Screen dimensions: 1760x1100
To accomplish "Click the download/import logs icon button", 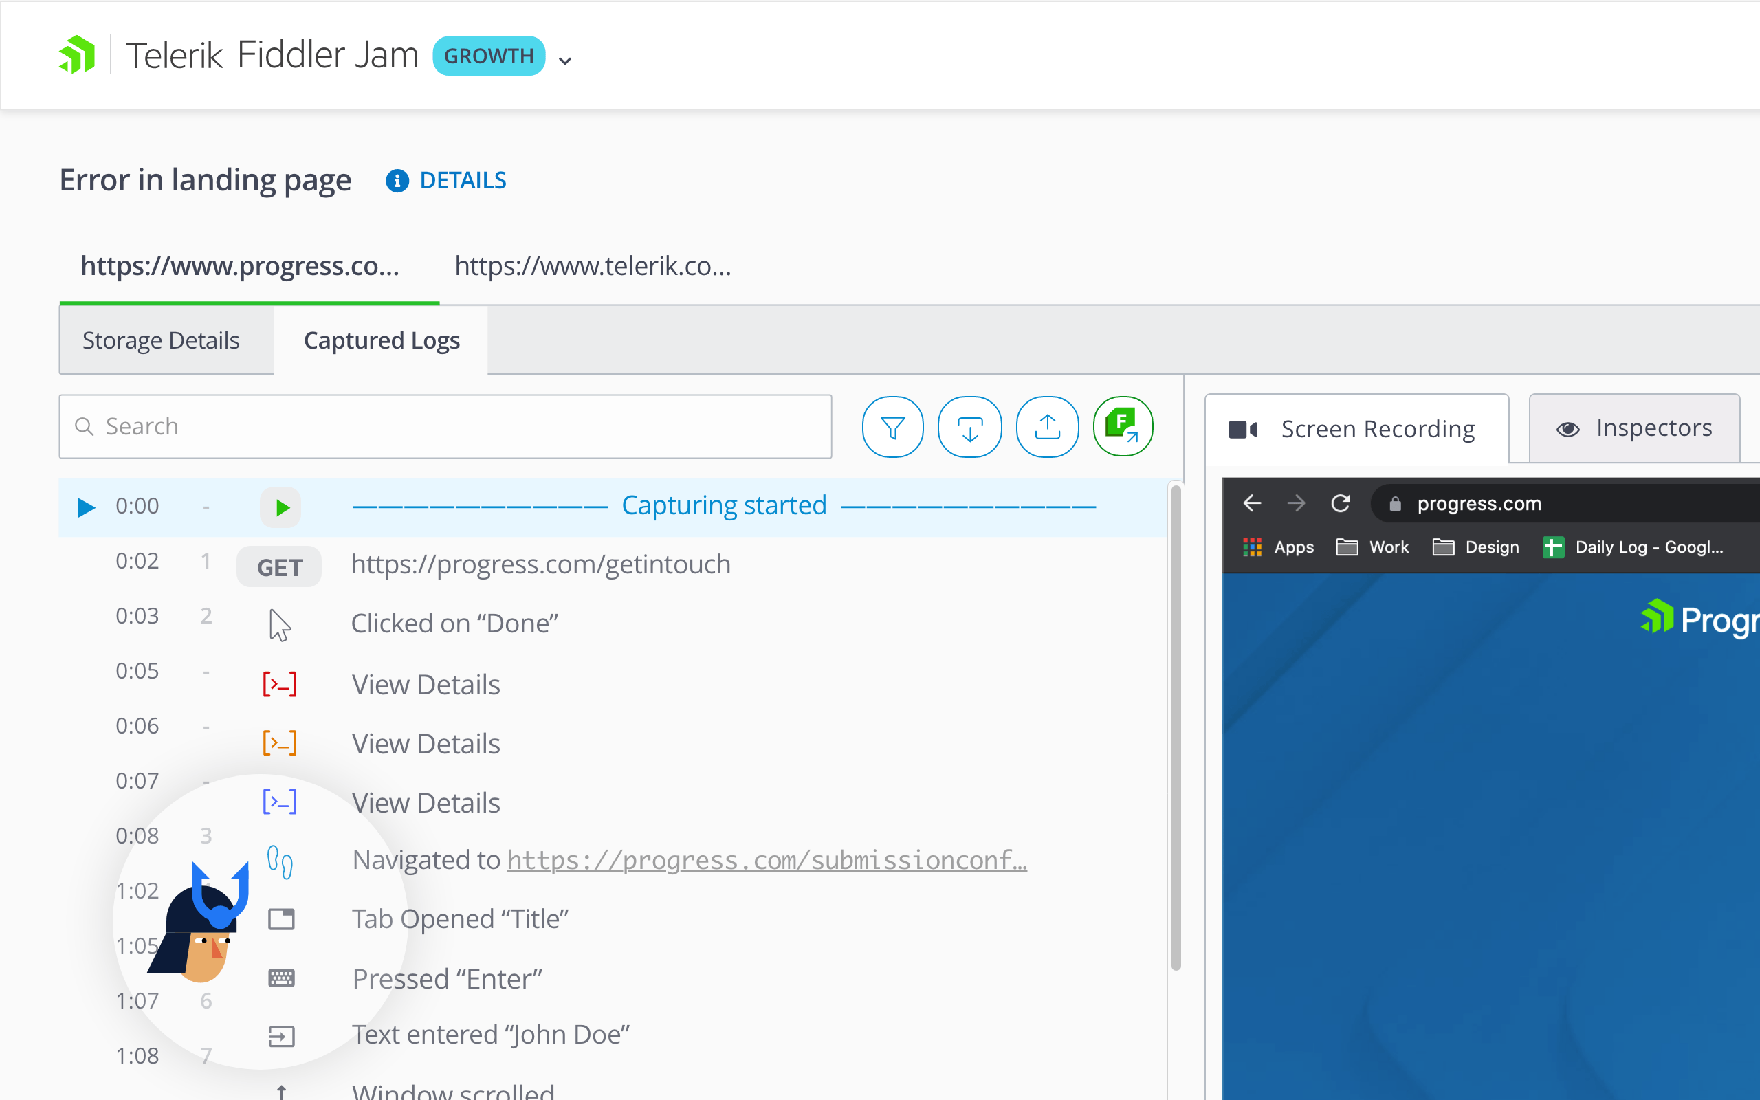I will (969, 426).
